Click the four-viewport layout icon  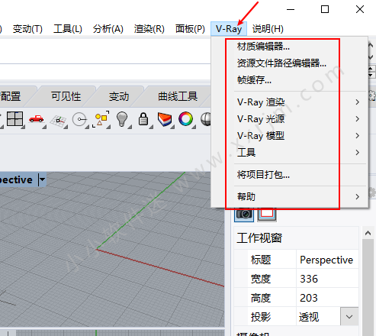click(x=14, y=119)
